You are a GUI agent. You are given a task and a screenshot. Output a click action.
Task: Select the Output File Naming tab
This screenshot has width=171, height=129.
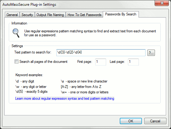pos(50,15)
